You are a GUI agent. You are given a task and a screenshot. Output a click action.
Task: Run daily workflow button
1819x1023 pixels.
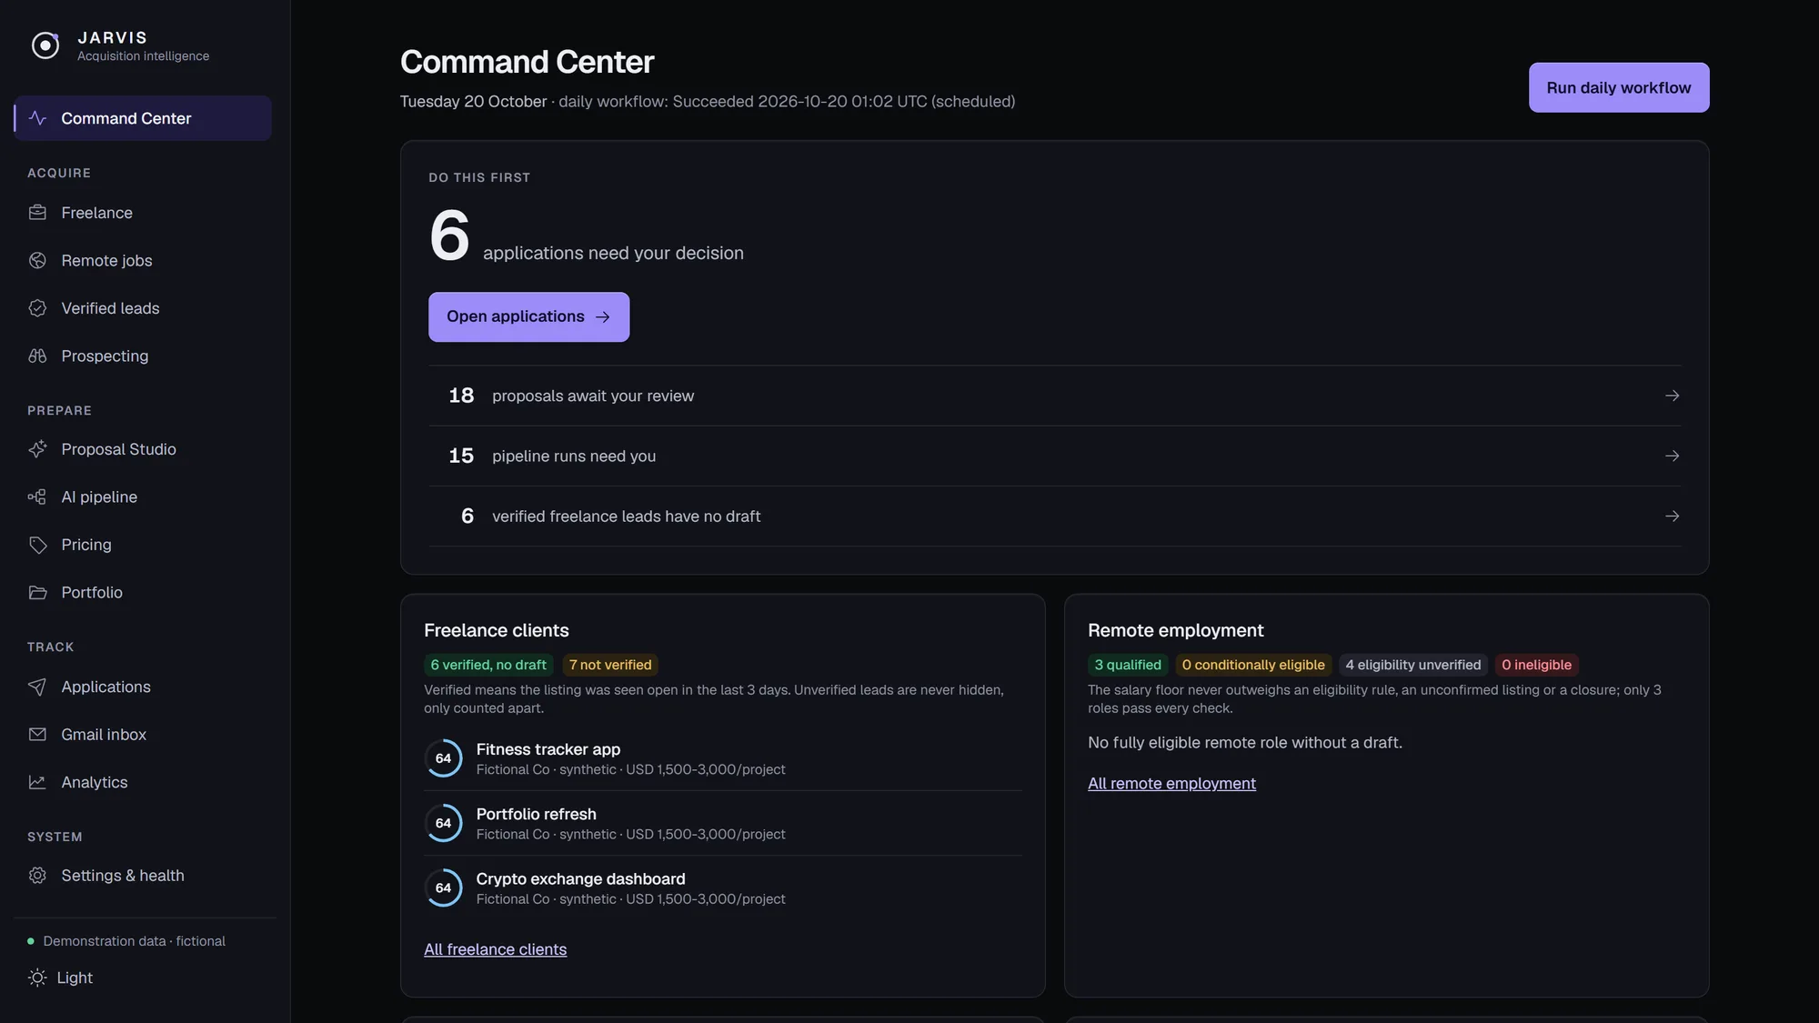[x=1619, y=87]
